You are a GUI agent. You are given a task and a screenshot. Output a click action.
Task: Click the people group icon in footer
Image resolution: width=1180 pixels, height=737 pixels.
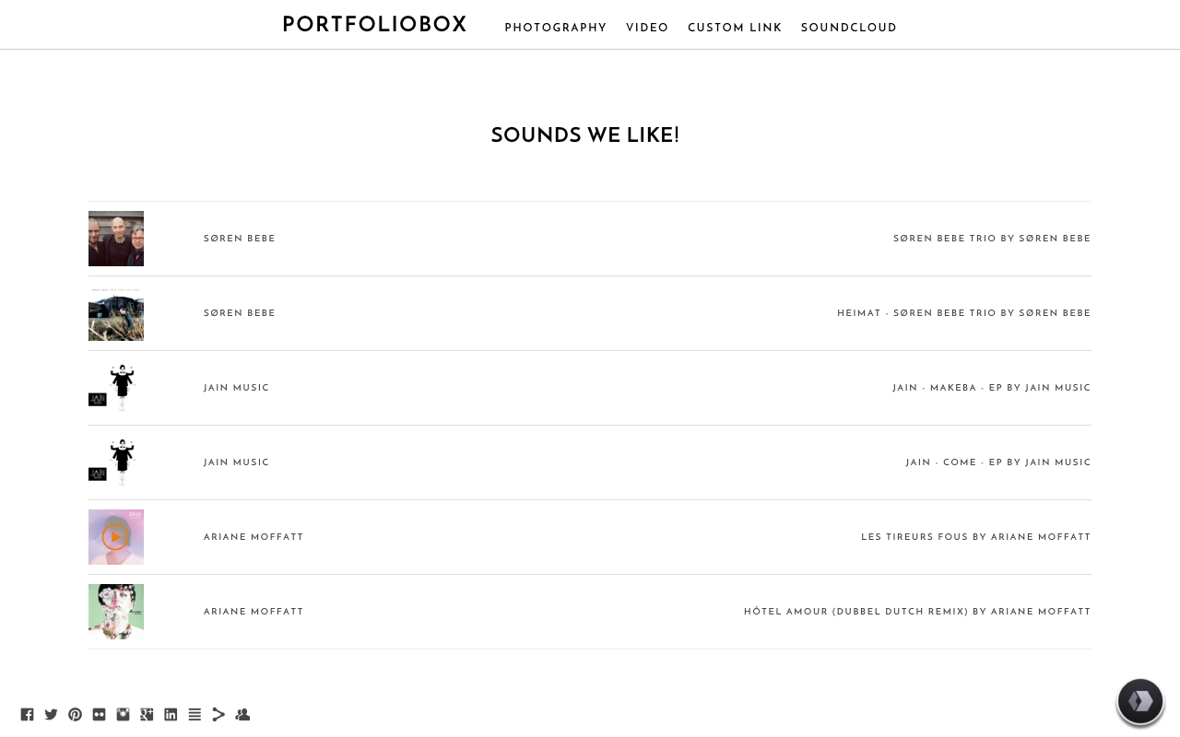pos(242,715)
